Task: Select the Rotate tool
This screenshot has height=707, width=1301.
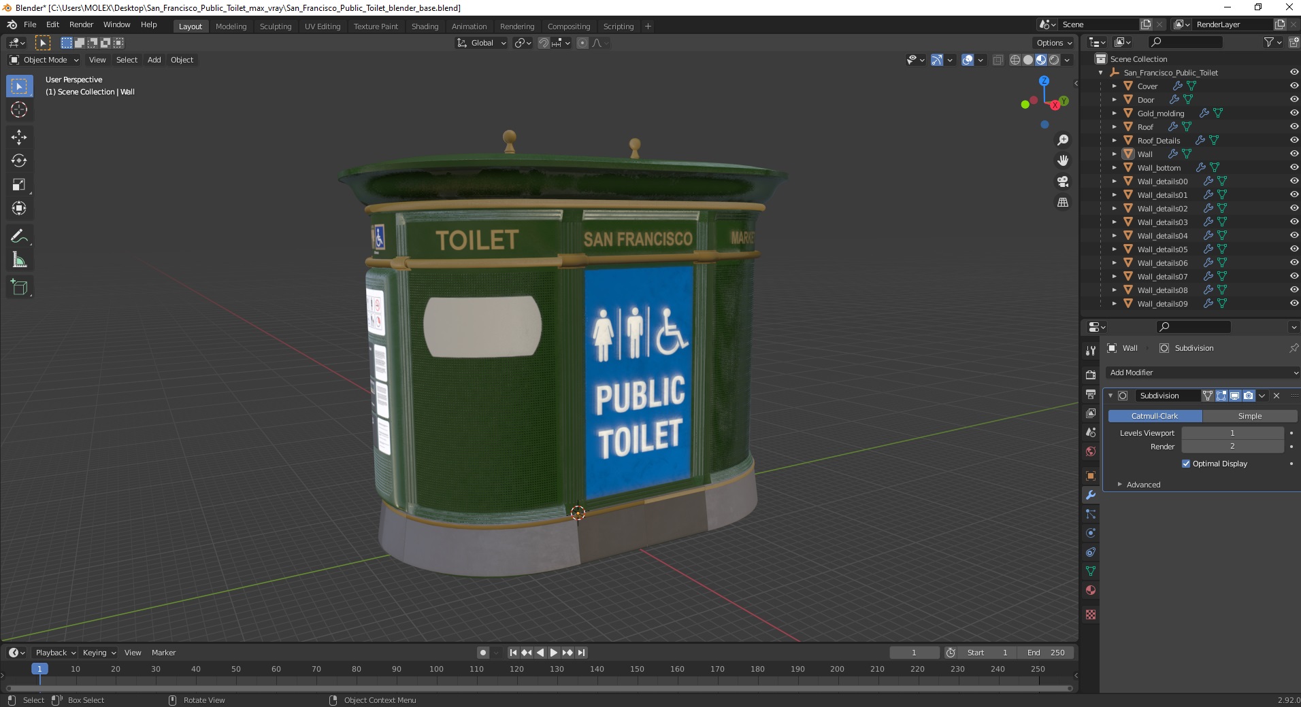Action: pos(19,160)
